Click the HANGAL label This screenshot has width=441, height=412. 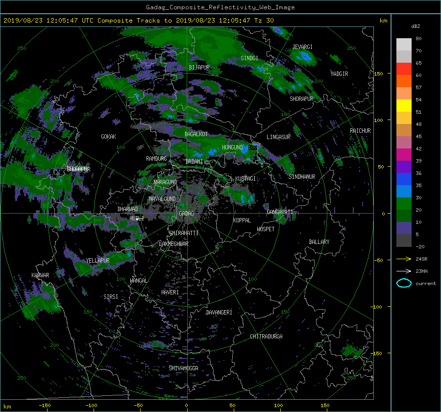click(138, 281)
